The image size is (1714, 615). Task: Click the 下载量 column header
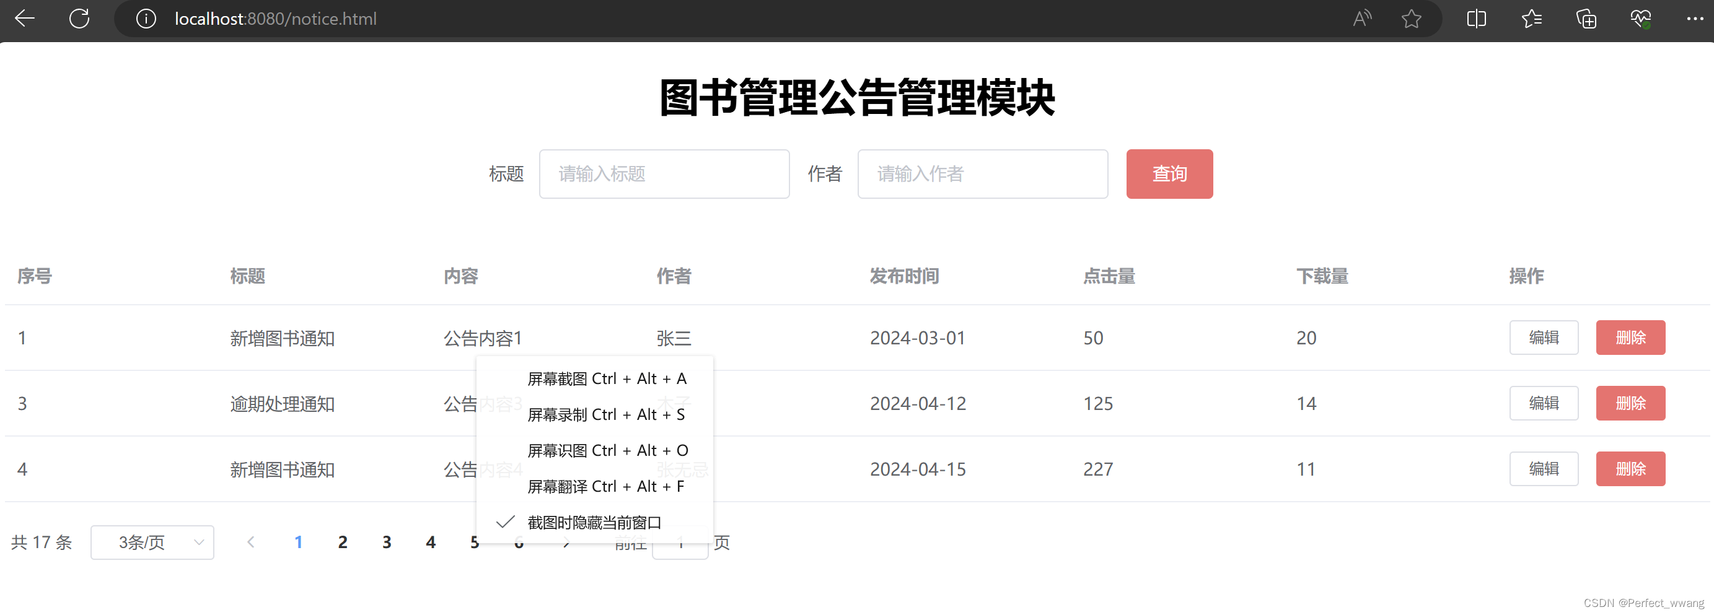tap(1322, 276)
